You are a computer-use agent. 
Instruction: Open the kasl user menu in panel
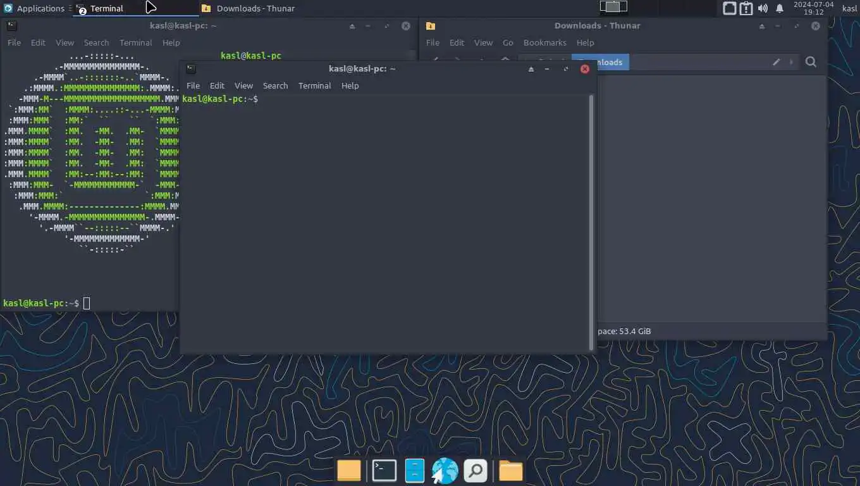click(x=849, y=8)
